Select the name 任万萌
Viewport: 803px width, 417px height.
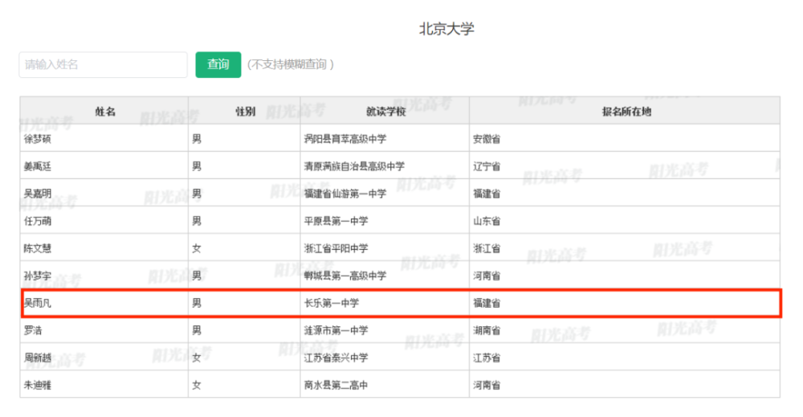38,221
